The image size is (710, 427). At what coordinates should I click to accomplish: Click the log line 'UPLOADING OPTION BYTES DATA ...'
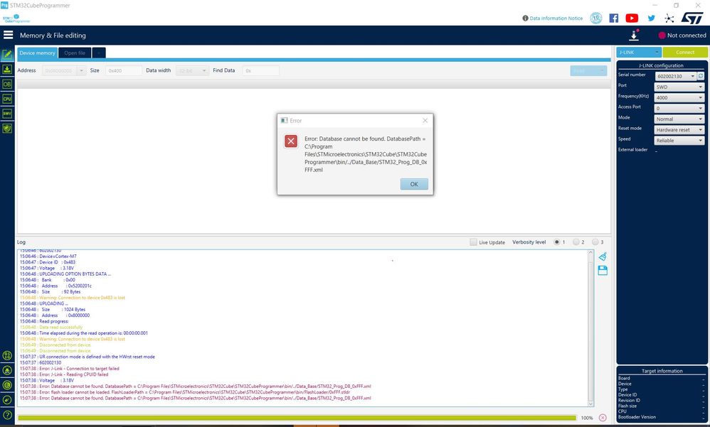tap(65, 274)
